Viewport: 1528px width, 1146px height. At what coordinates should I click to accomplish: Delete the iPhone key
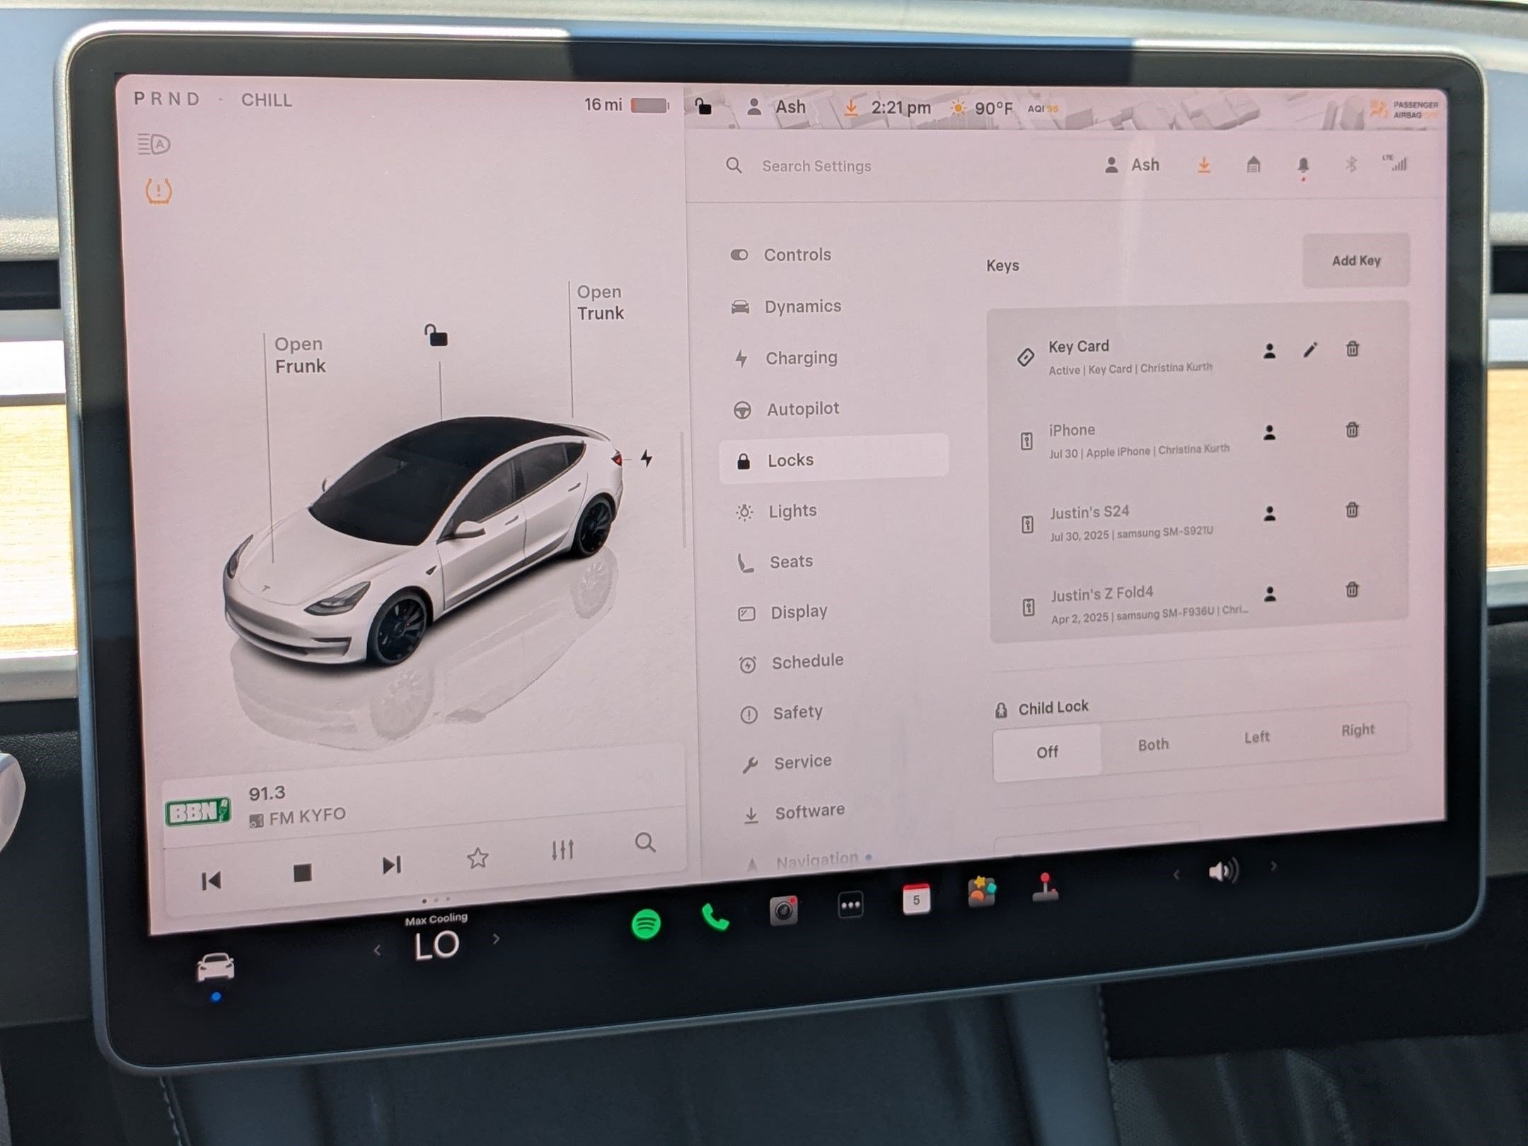click(x=1352, y=430)
